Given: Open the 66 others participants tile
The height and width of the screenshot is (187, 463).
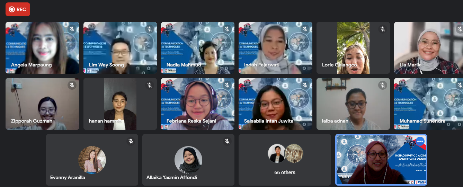Looking at the screenshot, I should tap(285, 160).
